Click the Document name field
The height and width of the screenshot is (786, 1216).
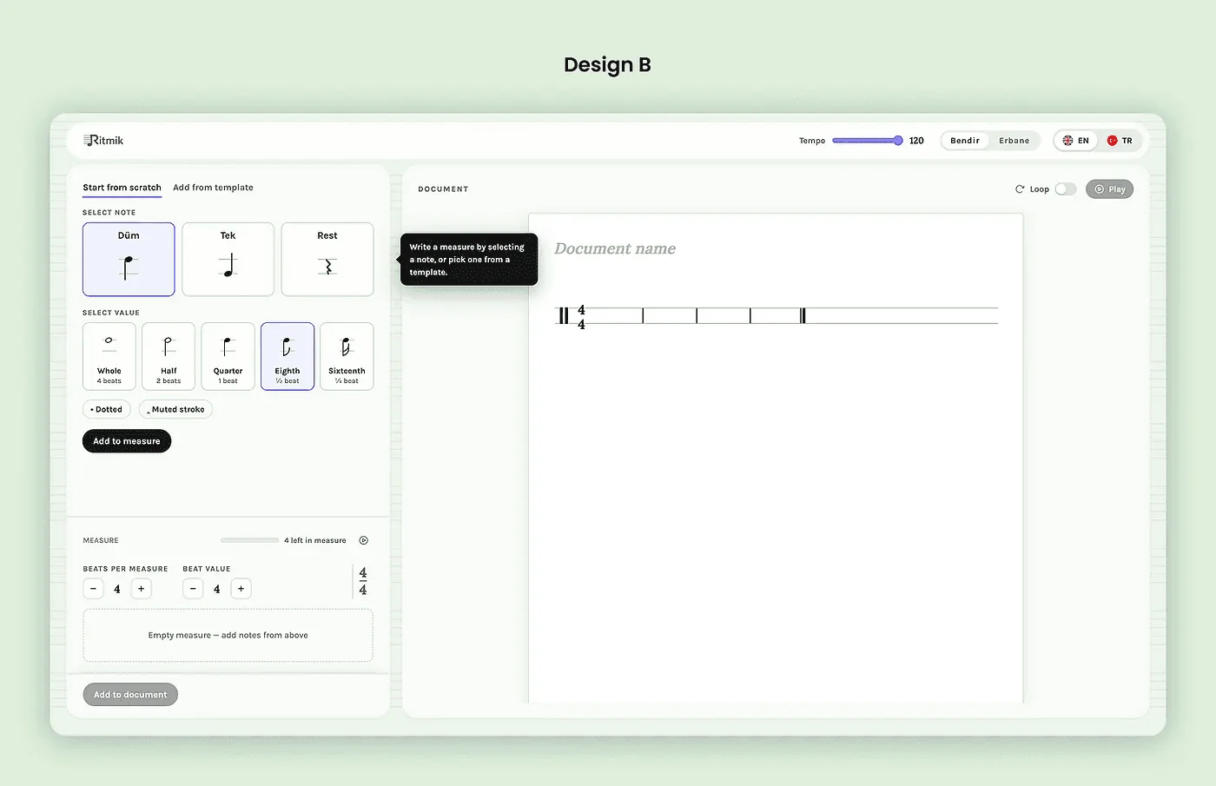pyautogui.click(x=615, y=248)
